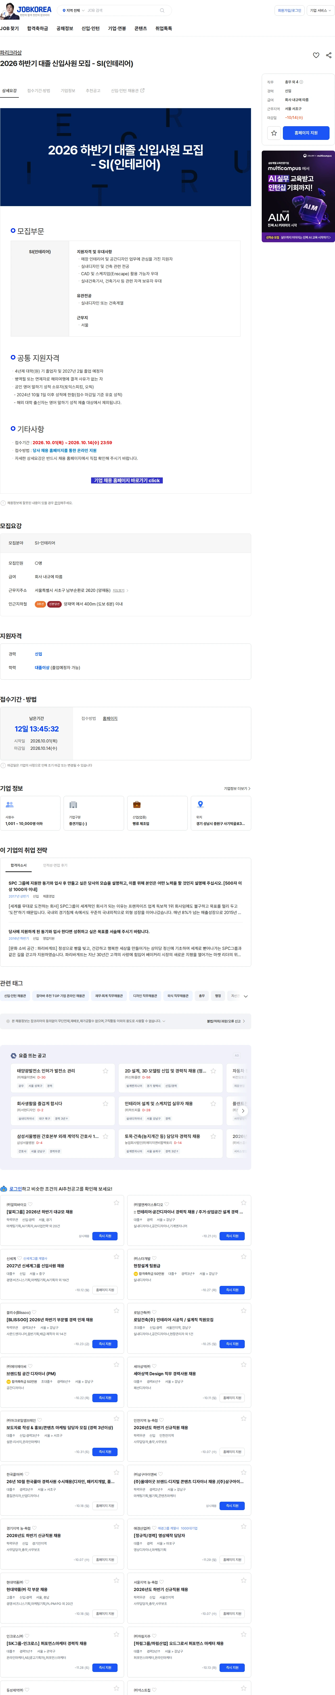Favorite this posting with the header heart icon

point(316,55)
